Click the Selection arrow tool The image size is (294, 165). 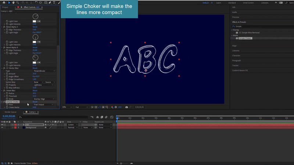click(9, 3)
